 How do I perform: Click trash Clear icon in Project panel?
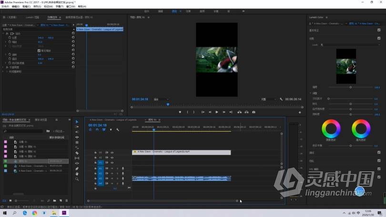pyautogui.click(x=66, y=201)
